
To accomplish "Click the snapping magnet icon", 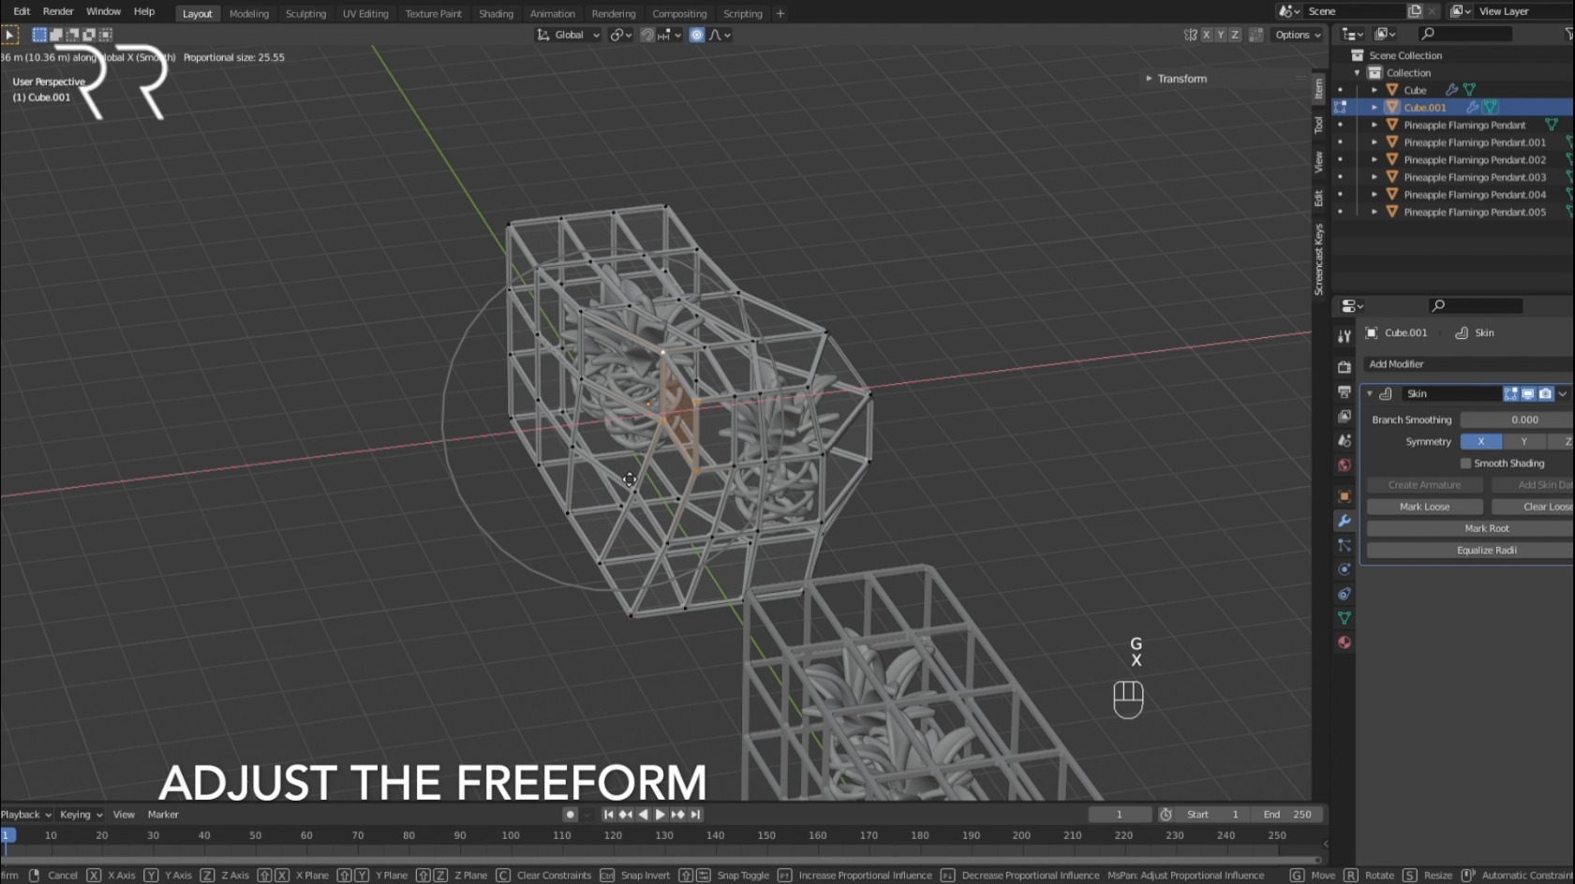I will point(648,35).
